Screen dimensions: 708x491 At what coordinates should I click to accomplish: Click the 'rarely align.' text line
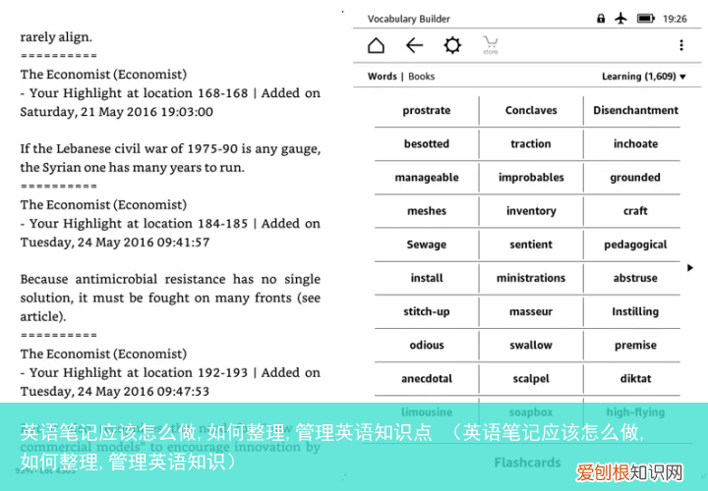(56, 37)
